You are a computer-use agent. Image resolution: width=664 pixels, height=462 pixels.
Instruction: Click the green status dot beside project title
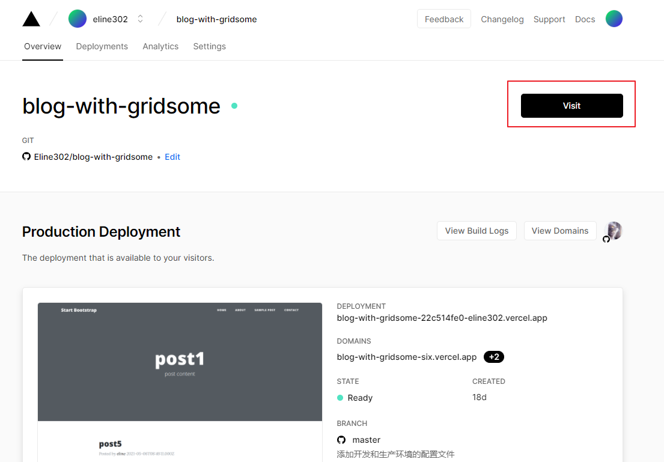tap(234, 106)
